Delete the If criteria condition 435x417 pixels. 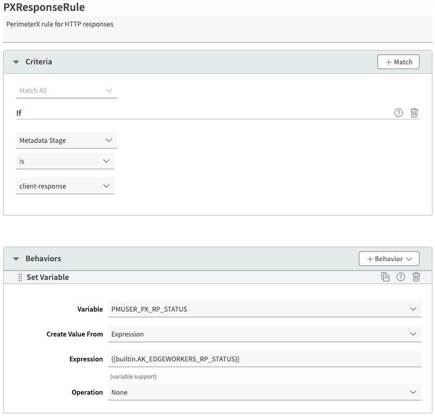tap(414, 113)
